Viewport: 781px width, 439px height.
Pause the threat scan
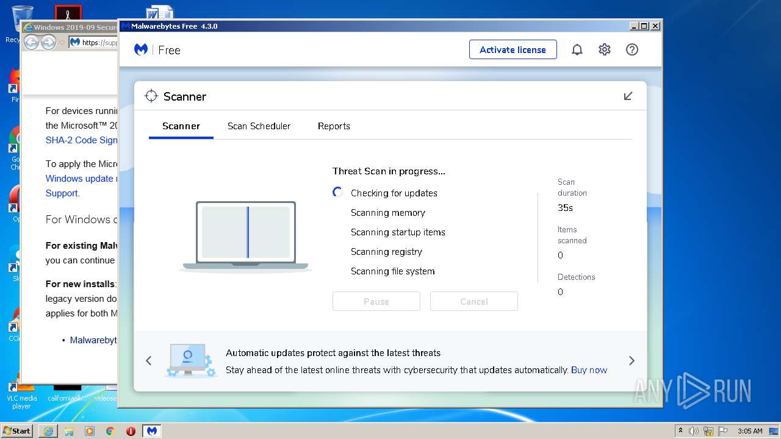[376, 301]
